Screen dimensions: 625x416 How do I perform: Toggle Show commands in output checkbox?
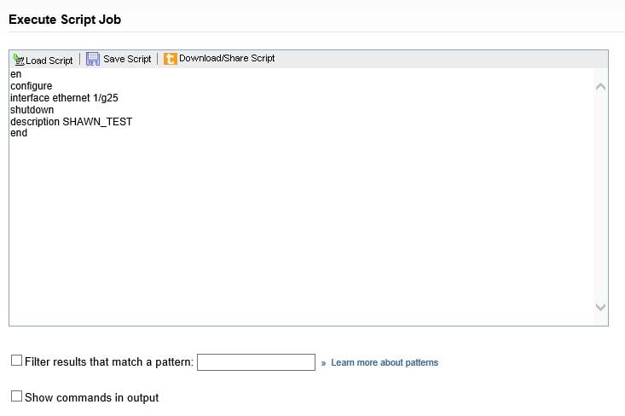coord(17,396)
